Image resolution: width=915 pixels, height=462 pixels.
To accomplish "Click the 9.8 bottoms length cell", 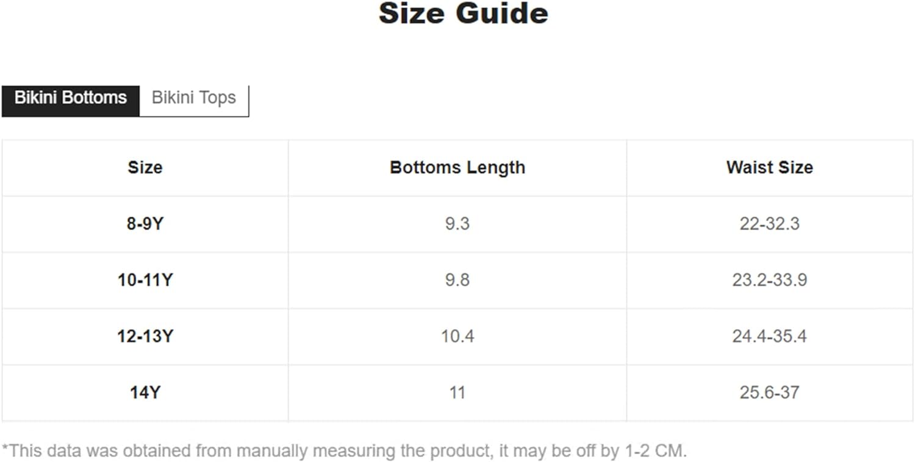I will point(457,280).
